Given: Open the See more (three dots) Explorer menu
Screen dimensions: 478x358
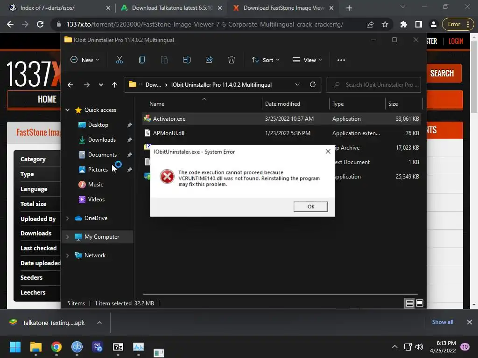Looking at the screenshot, I should [x=341, y=60].
